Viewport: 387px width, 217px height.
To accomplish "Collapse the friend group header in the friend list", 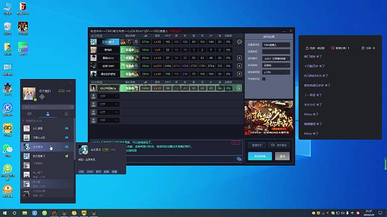I will point(32,121).
